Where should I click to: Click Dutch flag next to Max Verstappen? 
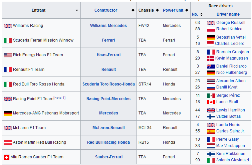pos(211,146)
